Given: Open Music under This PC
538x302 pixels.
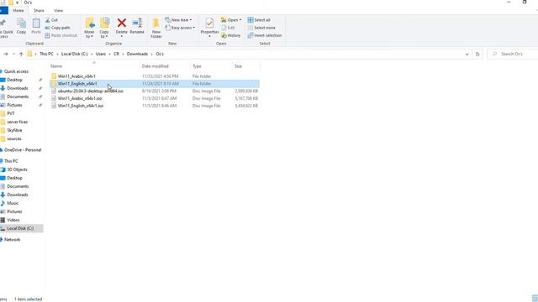Looking at the screenshot, I should [x=13, y=203].
